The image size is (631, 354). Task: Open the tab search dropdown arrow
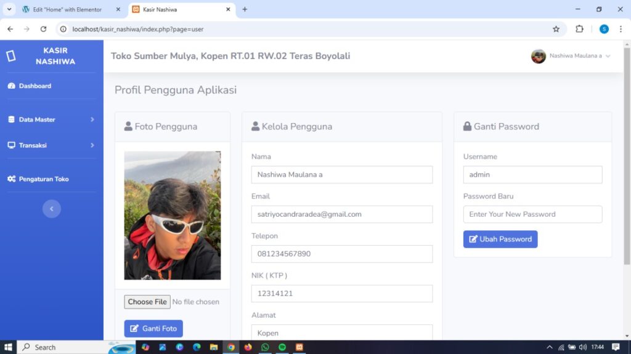click(9, 9)
